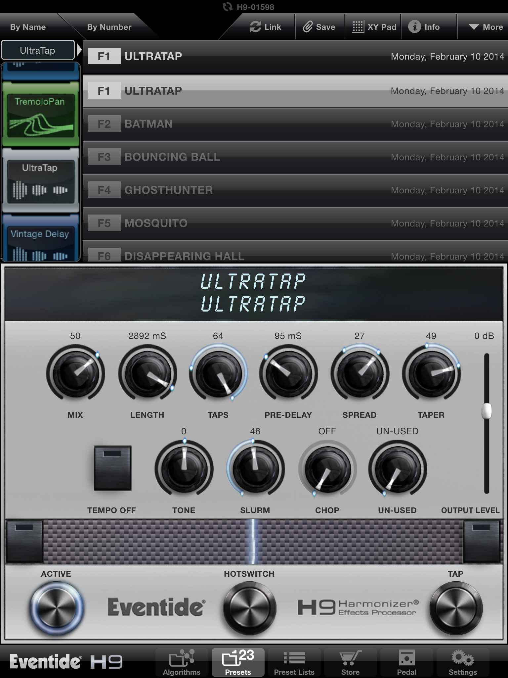Select the F4 GHOSTHUNTER preset
This screenshot has height=678, width=508.
coord(295,190)
